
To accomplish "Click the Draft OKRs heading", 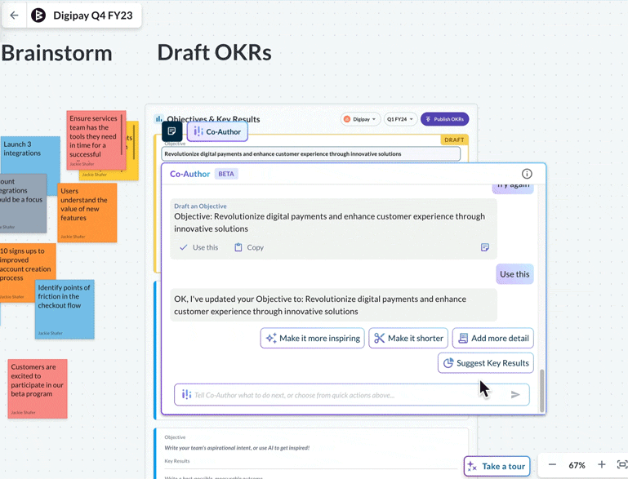I will pos(214,53).
